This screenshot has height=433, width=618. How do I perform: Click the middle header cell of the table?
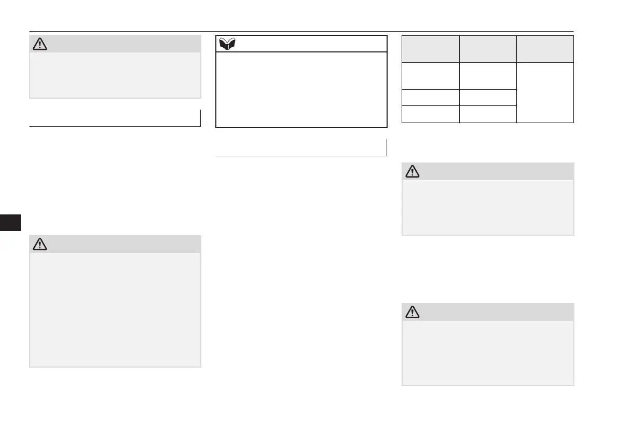tap(488, 49)
